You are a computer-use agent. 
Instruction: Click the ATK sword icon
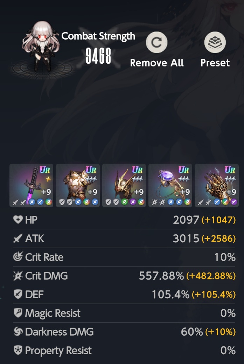pyautogui.click(x=18, y=238)
